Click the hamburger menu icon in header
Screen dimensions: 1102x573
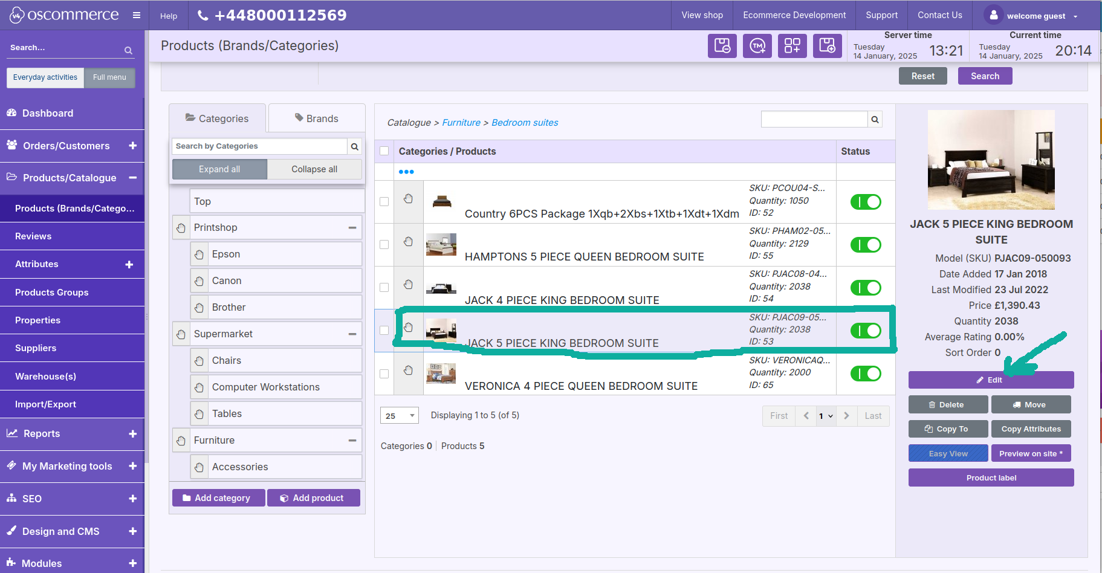(137, 15)
